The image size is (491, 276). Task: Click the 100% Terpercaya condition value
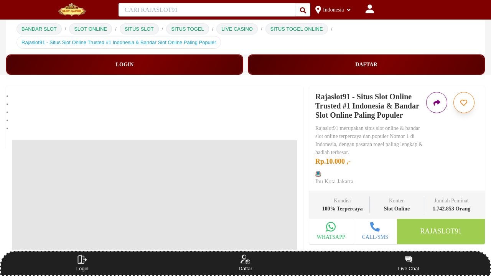click(x=342, y=209)
